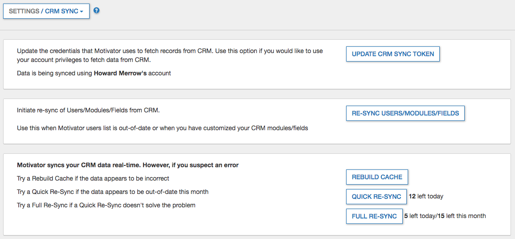The height and width of the screenshot is (239, 515).
Task: Click the "Try a Full Re-Sync" hint text
Action: tap(106, 205)
